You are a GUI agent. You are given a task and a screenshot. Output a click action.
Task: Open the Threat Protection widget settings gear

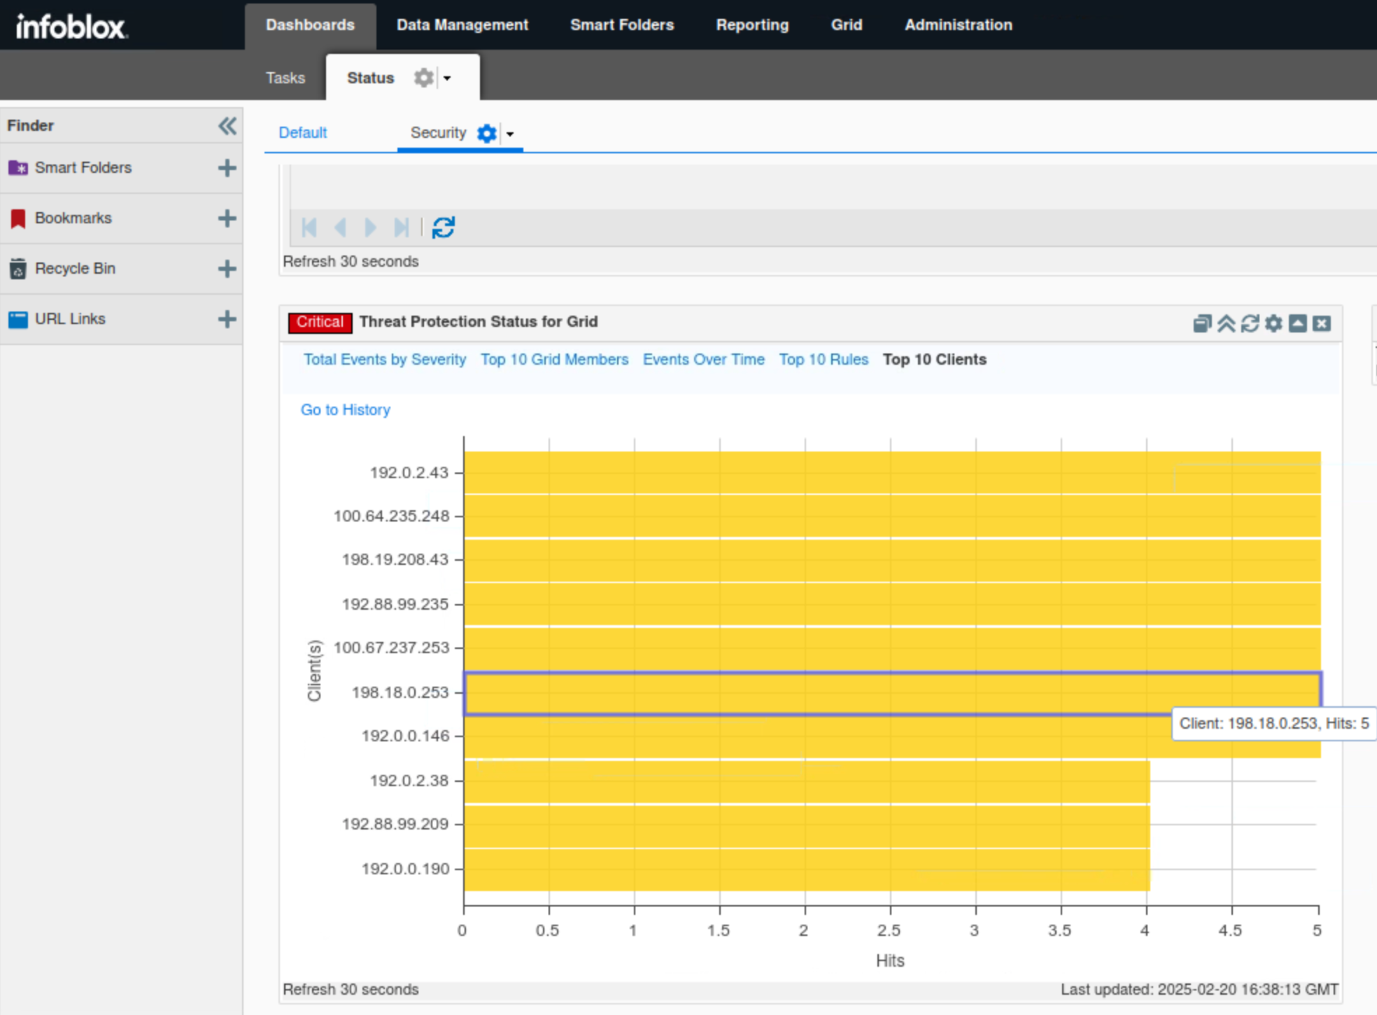1273,323
